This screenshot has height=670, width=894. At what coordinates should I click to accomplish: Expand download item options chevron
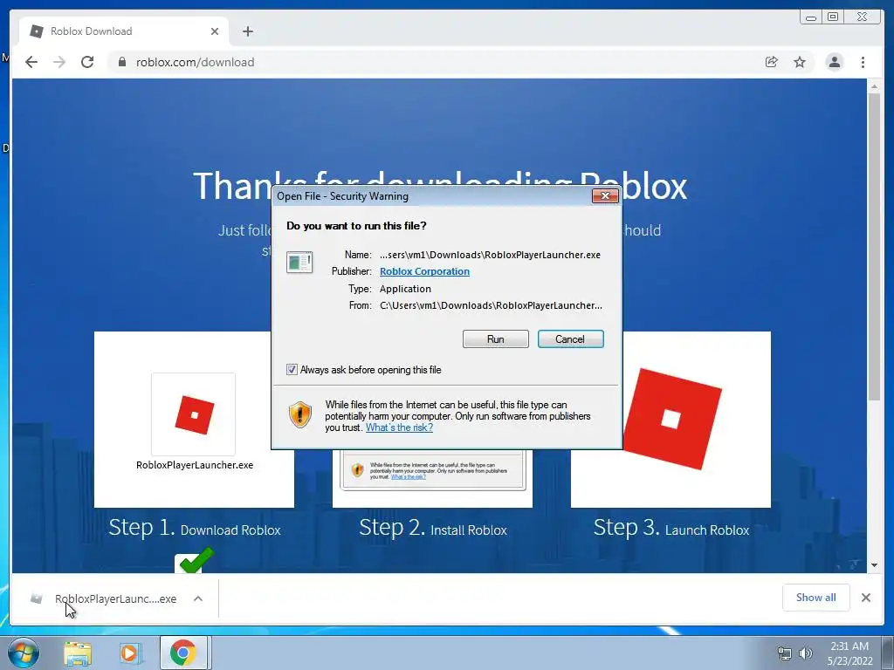[198, 598]
